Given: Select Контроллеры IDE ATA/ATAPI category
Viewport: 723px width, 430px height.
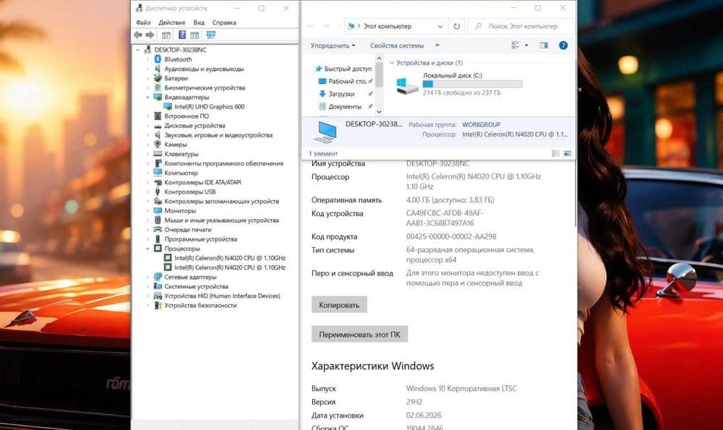Looking at the screenshot, I should [x=202, y=182].
